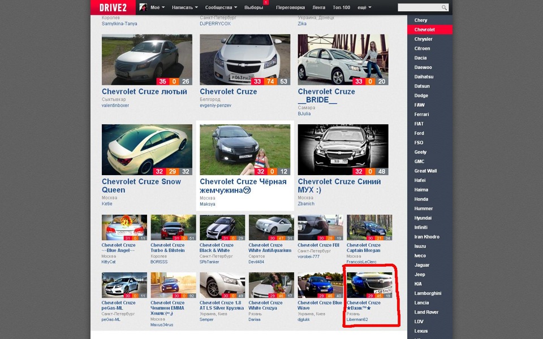Expand the Сообщества dropdown menu
Image resolution: width=543 pixels, height=339 pixels.
pos(221,7)
